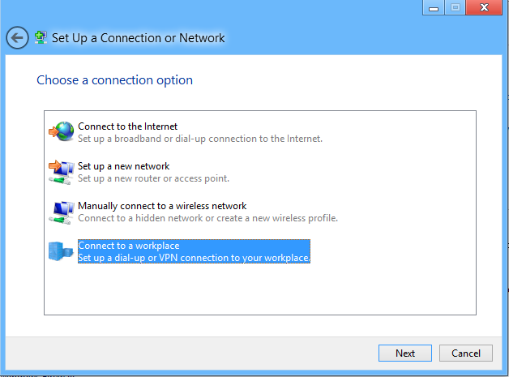This screenshot has width=509, height=377.
Task: Select the Connect to the Internet option
Action: [x=127, y=126]
